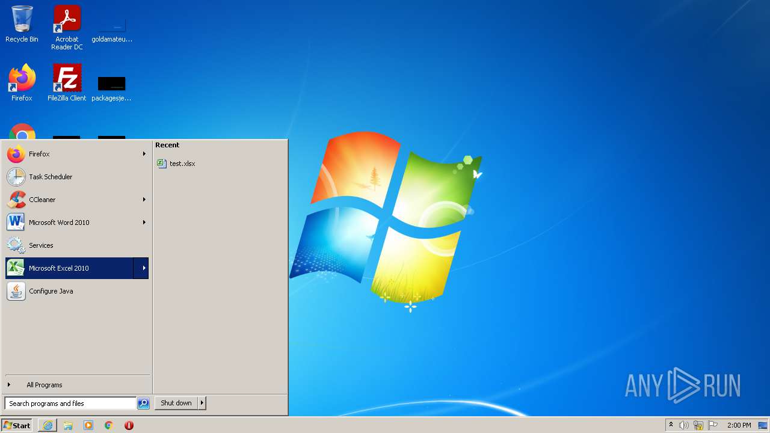The width and height of the screenshot is (770, 433).
Task: Open the red Opera icon on taskbar
Action: point(129,425)
